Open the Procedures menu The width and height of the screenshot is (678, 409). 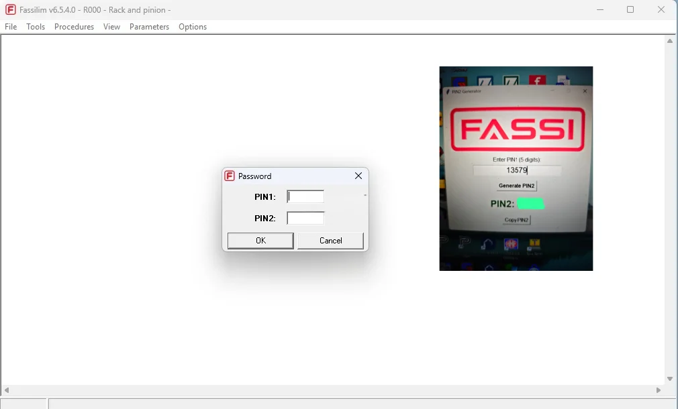[x=74, y=27]
